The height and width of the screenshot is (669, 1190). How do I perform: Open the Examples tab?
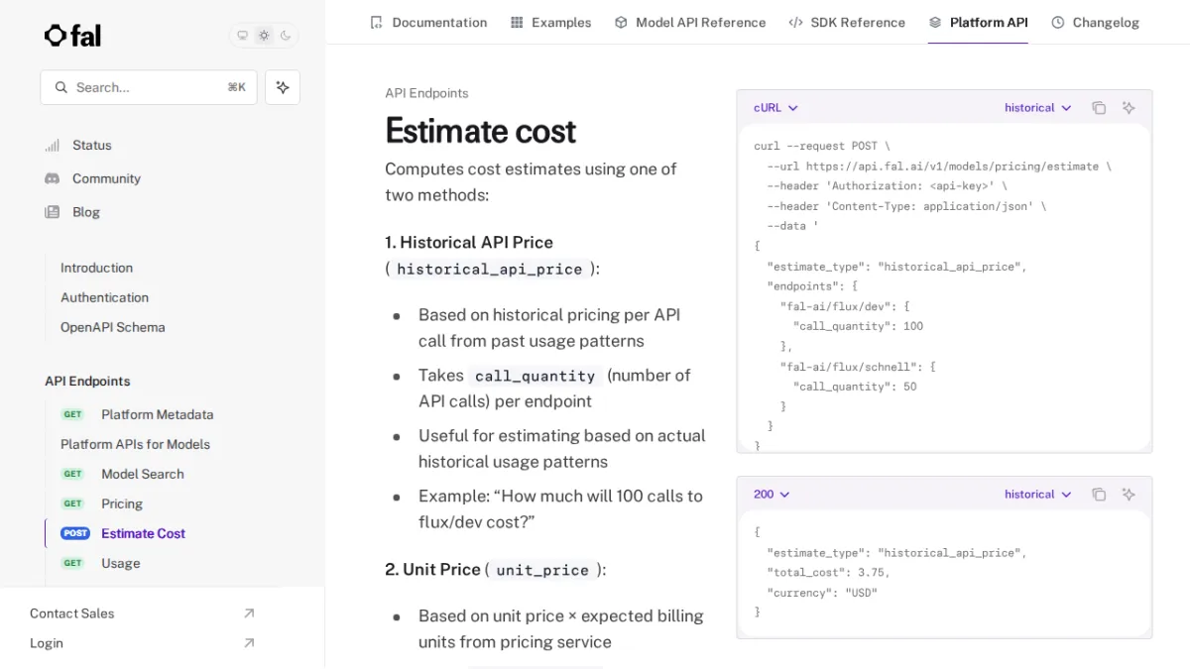(550, 22)
